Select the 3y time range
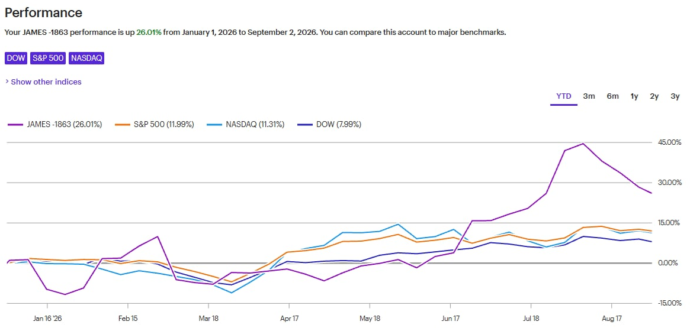The image size is (690, 328). click(675, 96)
